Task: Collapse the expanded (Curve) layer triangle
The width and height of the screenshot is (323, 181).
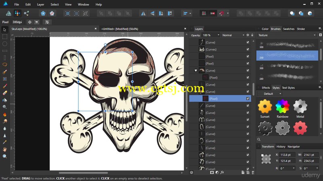Action: 196,71
